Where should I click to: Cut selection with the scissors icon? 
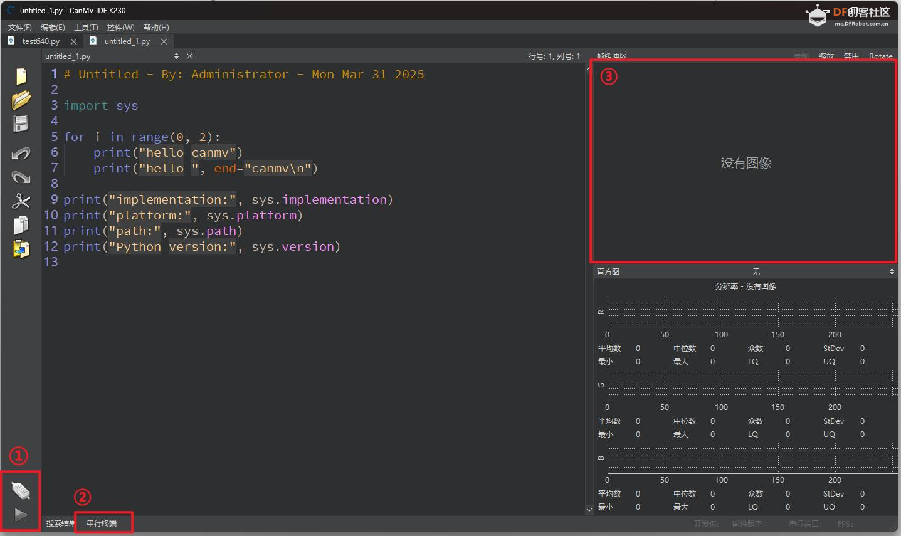point(21,201)
